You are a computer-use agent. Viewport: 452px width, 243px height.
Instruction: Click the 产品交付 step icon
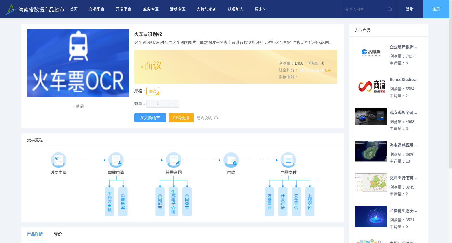pyautogui.click(x=288, y=160)
